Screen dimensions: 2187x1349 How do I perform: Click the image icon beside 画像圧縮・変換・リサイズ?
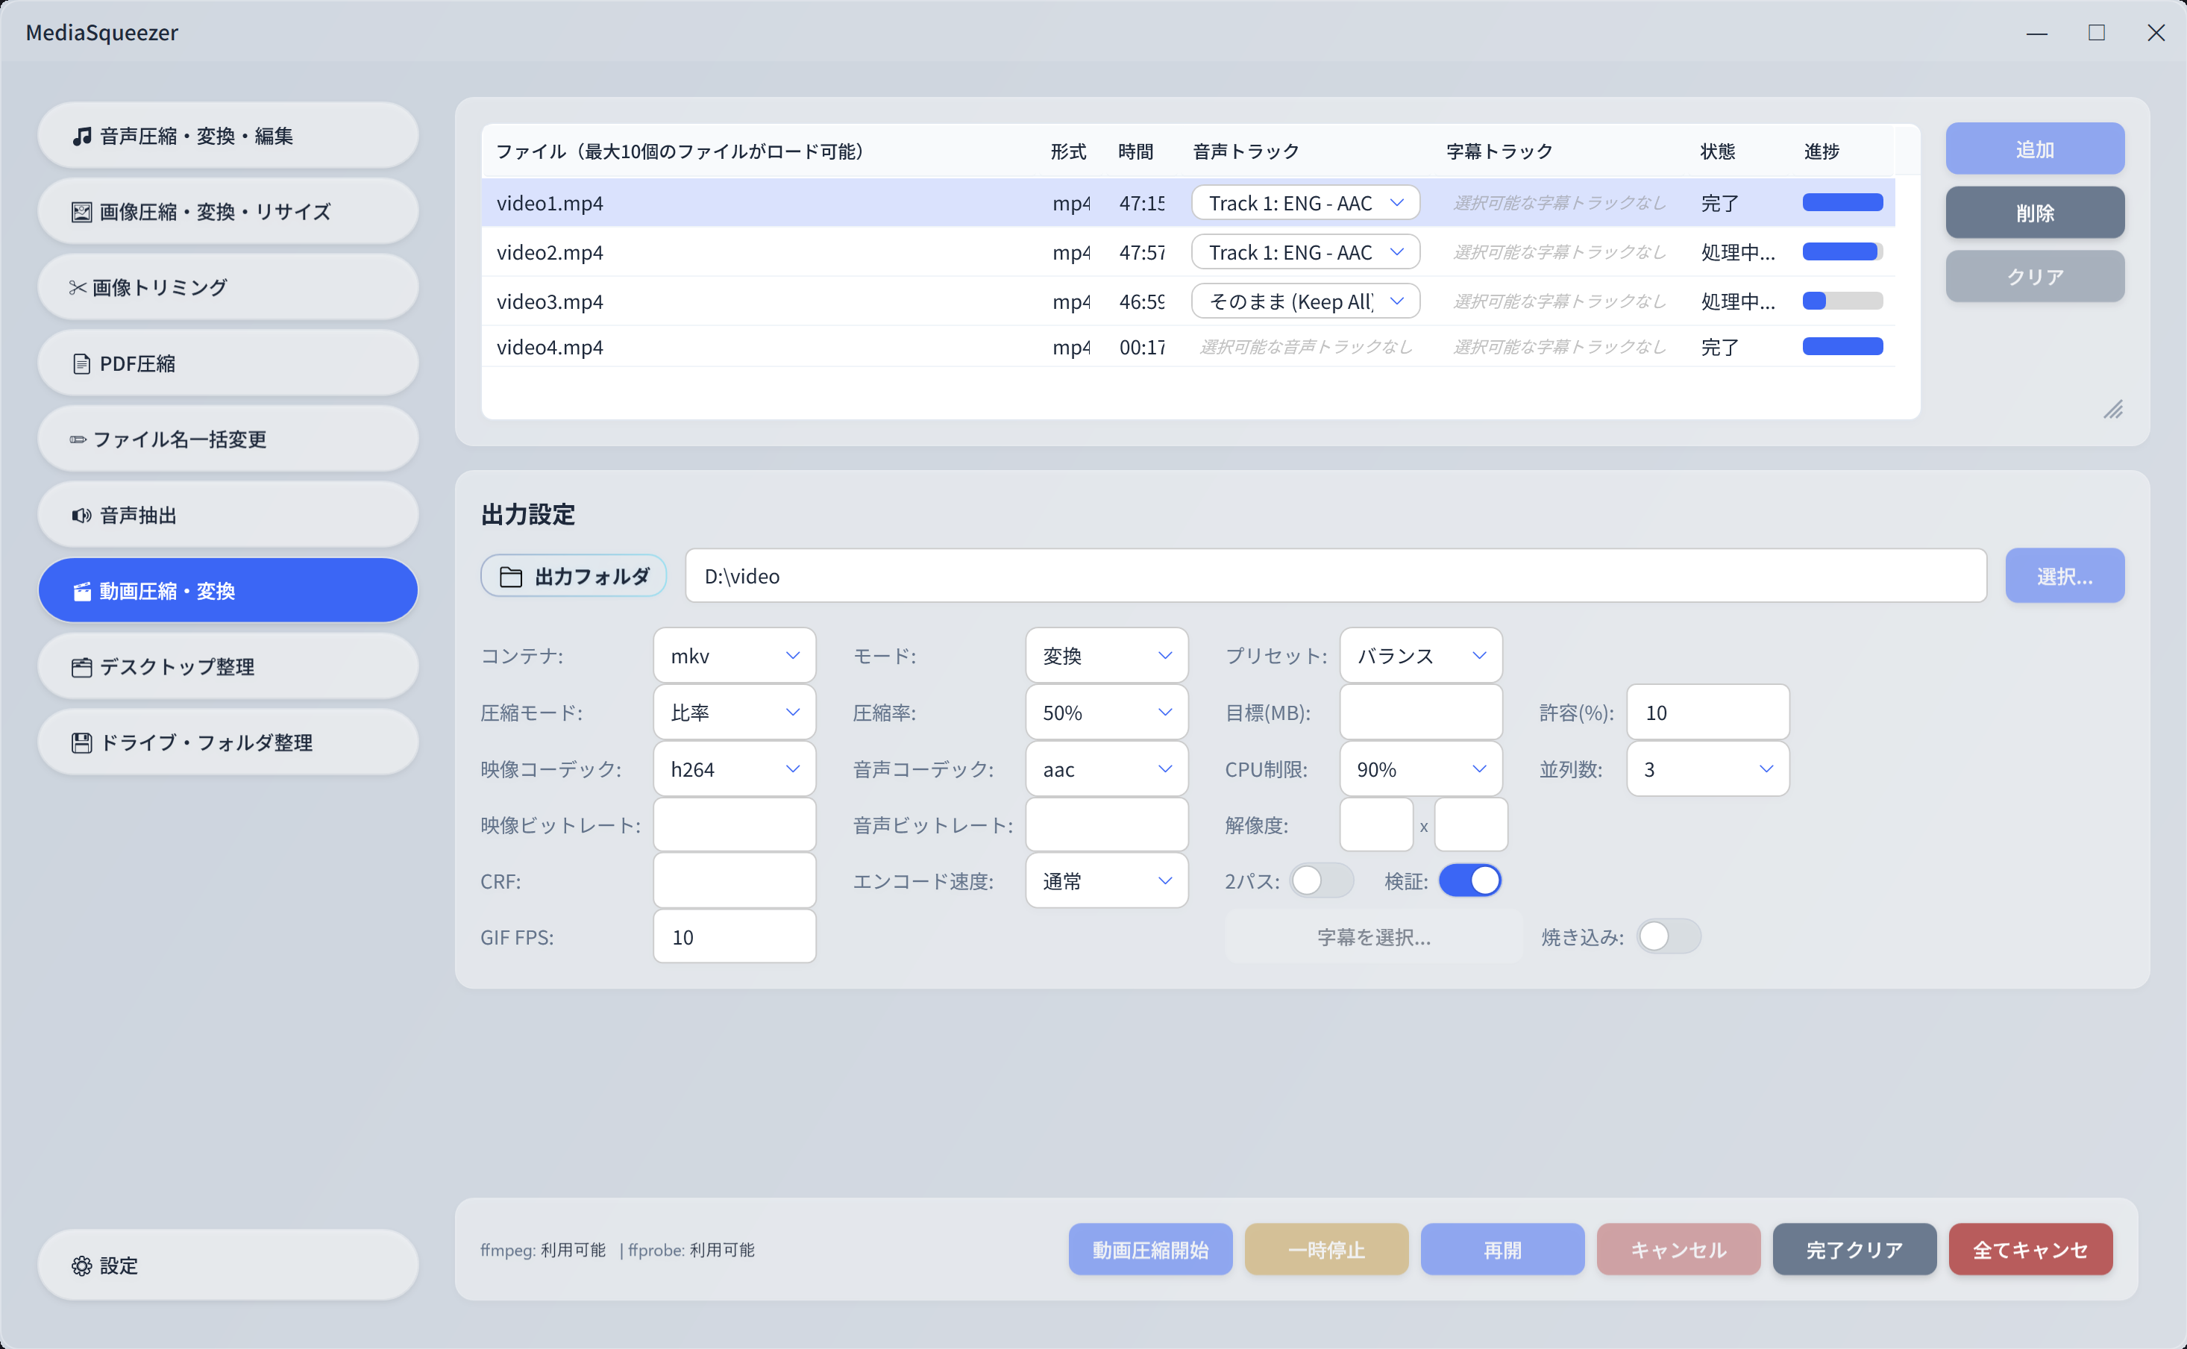[x=81, y=211]
